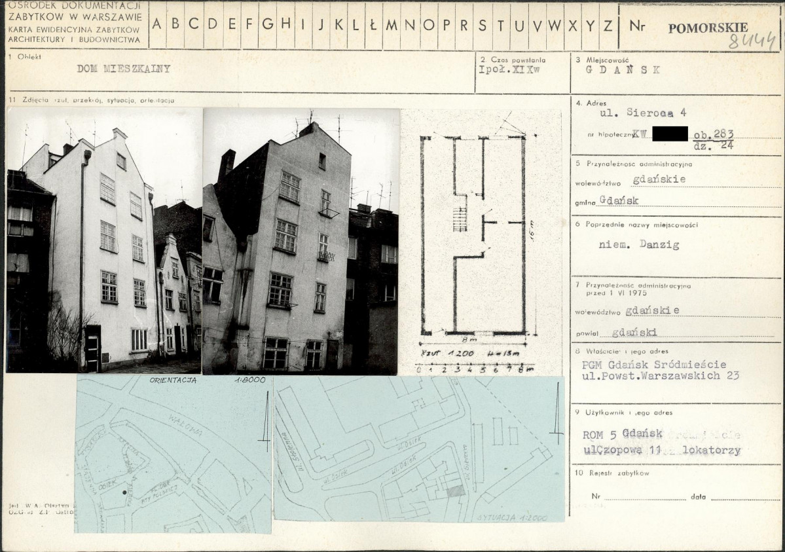Image resolution: width=785 pixels, height=552 pixels.
Task: Open the left building facade photograph
Action: pyautogui.click(x=104, y=240)
